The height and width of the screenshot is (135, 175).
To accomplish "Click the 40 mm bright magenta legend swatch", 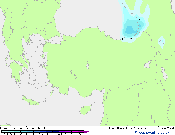I will point(75,131).
